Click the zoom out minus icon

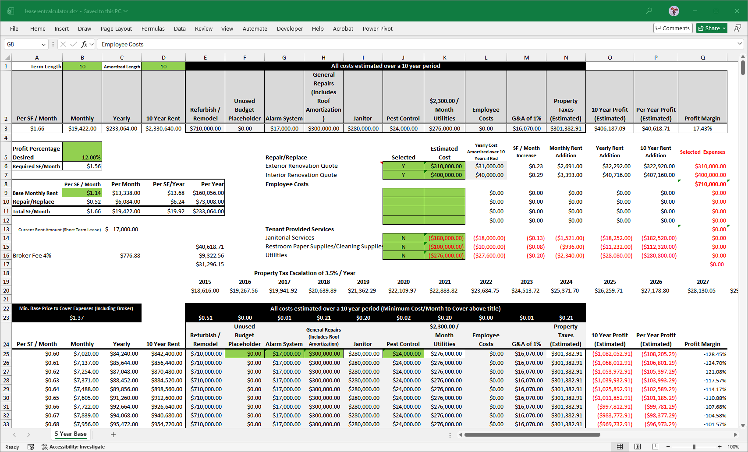pyautogui.click(x=669, y=447)
